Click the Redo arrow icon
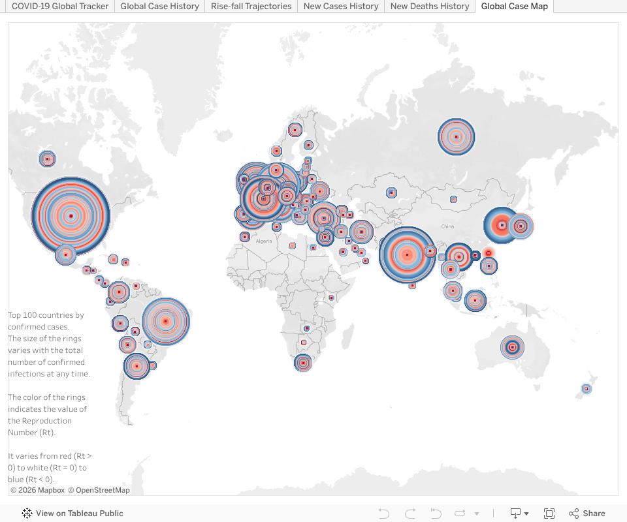627x522 pixels. 410,514
